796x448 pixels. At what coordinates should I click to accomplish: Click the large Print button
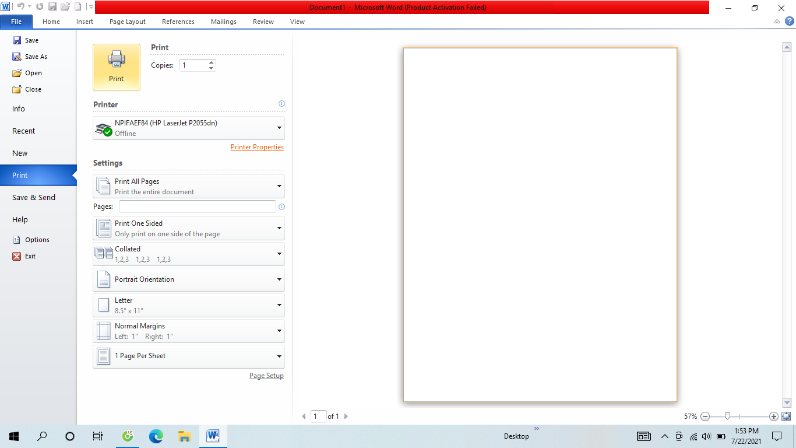pyautogui.click(x=117, y=67)
